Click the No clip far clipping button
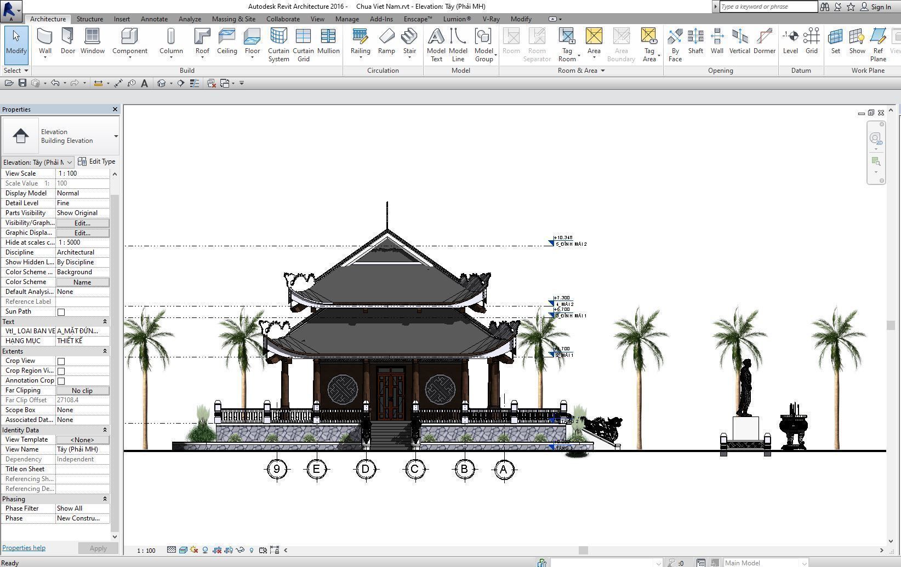 (82, 391)
